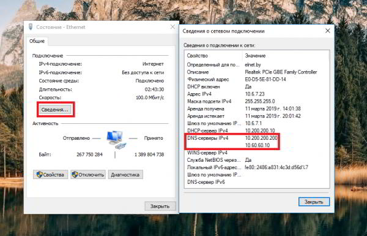Open the Сведения details button
This screenshot has width=367, height=236.
(55, 110)
